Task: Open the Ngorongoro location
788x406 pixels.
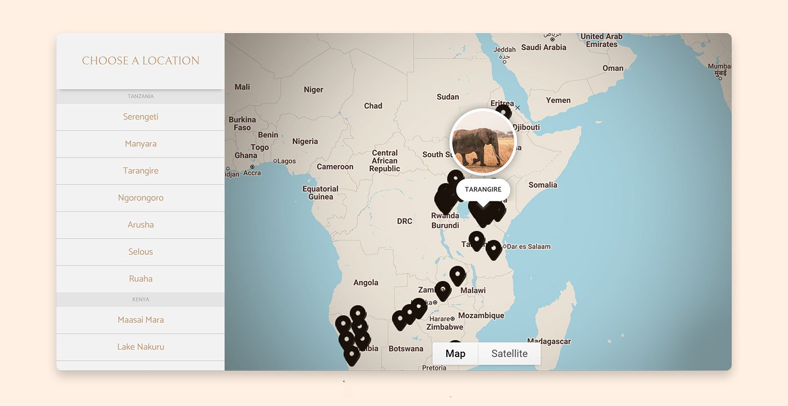Action: (140, 197)
